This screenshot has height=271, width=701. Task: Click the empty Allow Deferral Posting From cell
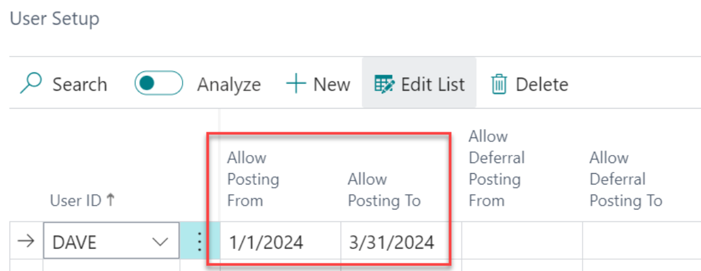(x=522, y=243)
